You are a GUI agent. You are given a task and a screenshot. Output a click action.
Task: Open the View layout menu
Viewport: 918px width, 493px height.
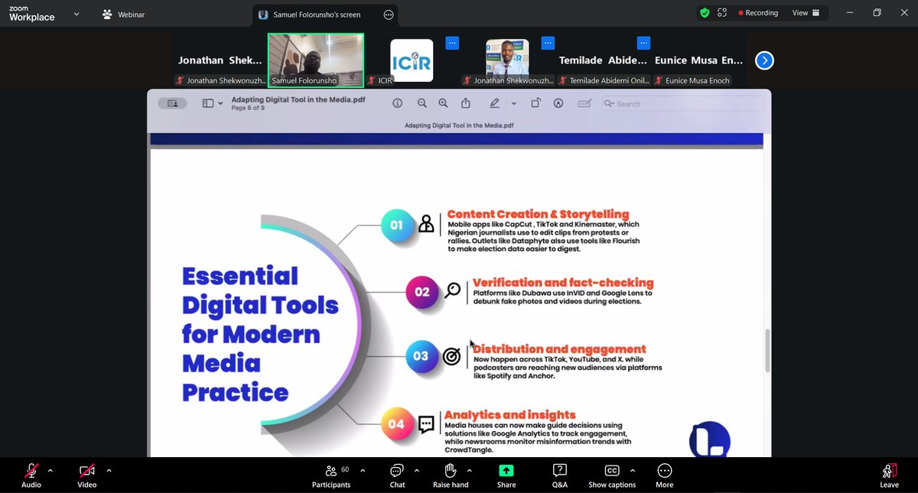pyautogui.click(x=806, y=13)
